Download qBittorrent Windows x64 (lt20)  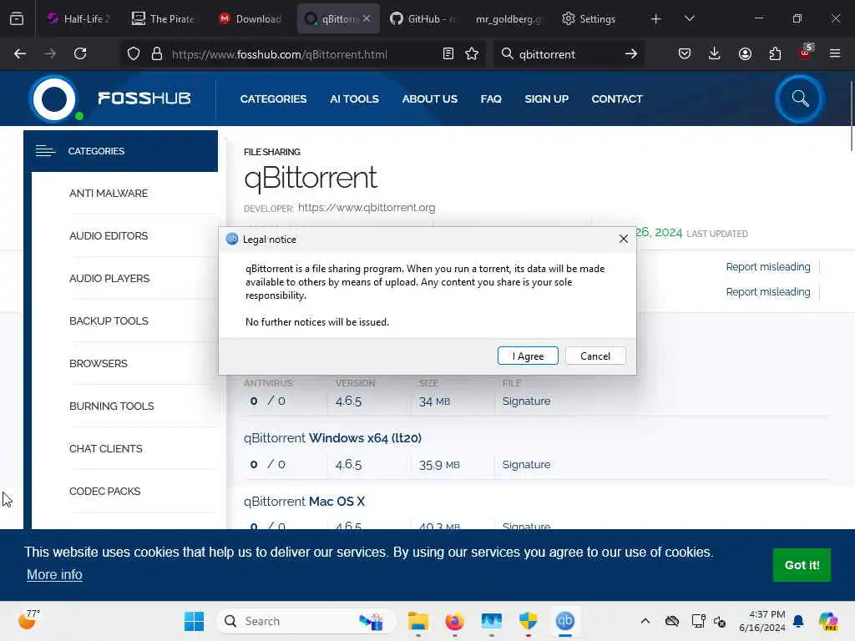(x=332, y=437)
